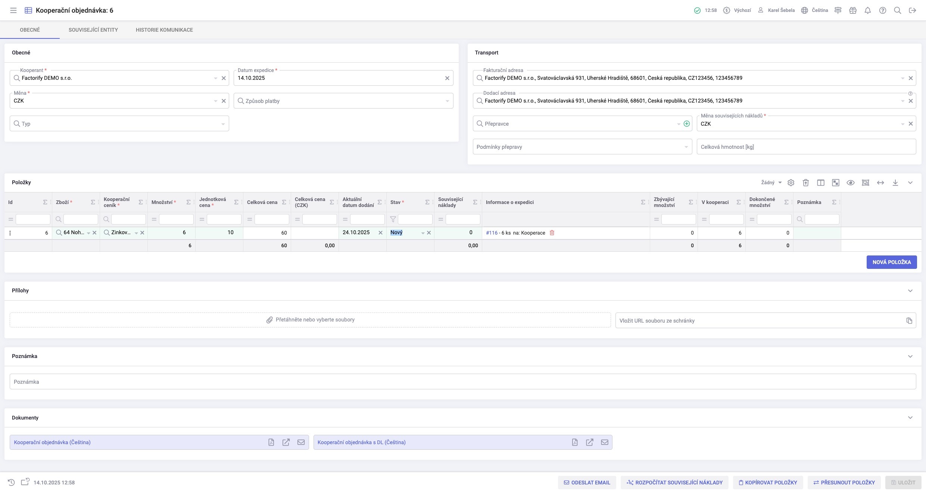Open the Způsob platby dropdown

coord(447,101)
